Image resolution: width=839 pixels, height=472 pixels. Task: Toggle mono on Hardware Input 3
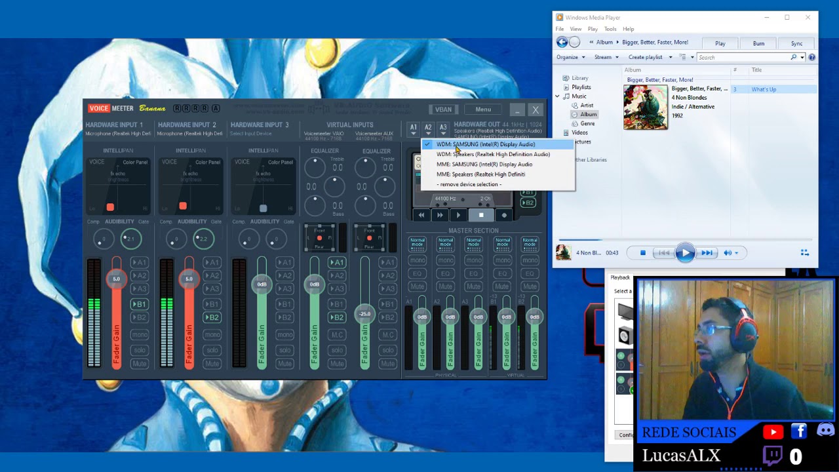pyautogui.click(x=284, y=335)
